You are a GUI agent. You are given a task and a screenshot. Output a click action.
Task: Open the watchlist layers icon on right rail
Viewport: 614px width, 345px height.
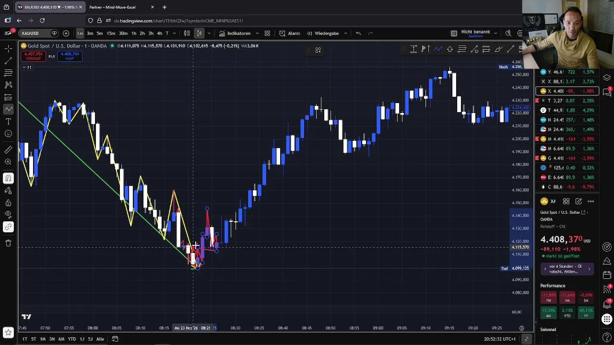coord(607,78)
